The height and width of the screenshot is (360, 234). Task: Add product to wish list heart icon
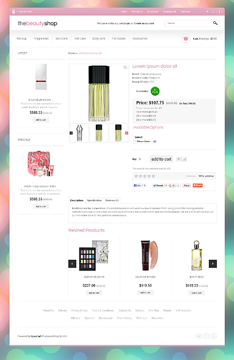coord(178,159)
